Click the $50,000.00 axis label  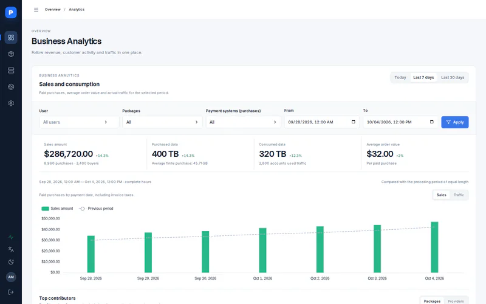tap(51, 219)
